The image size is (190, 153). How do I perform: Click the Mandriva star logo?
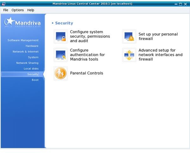(x=22, y=22)
